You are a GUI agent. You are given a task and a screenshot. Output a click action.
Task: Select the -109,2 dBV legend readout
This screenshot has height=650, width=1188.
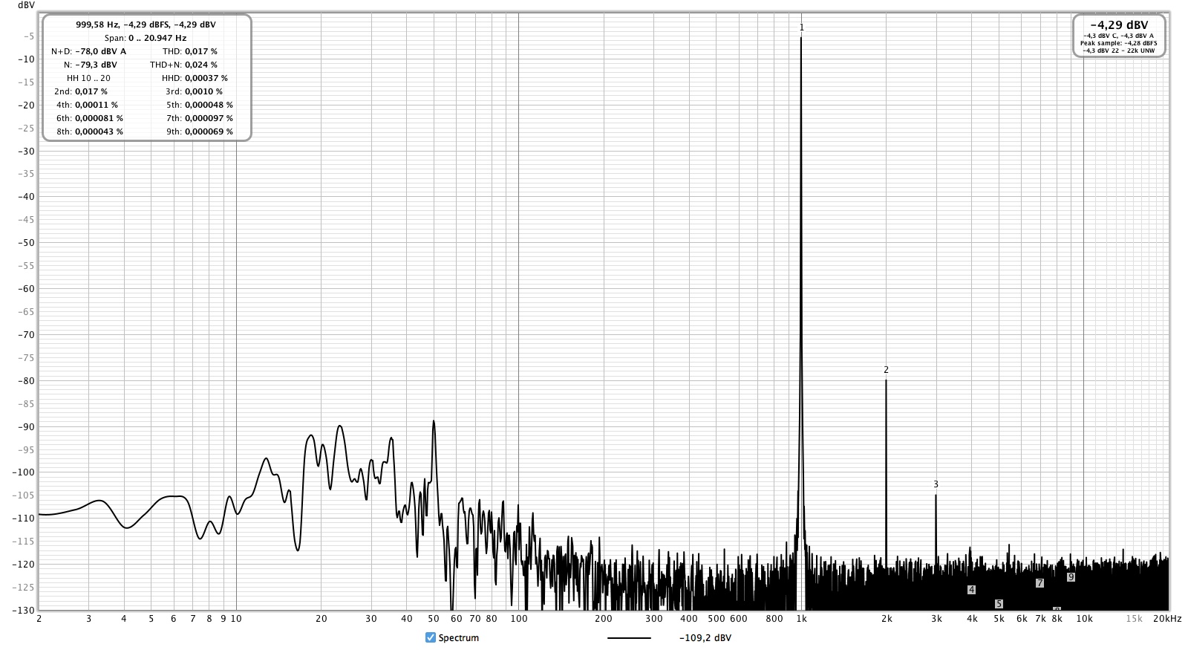point(705,637)
